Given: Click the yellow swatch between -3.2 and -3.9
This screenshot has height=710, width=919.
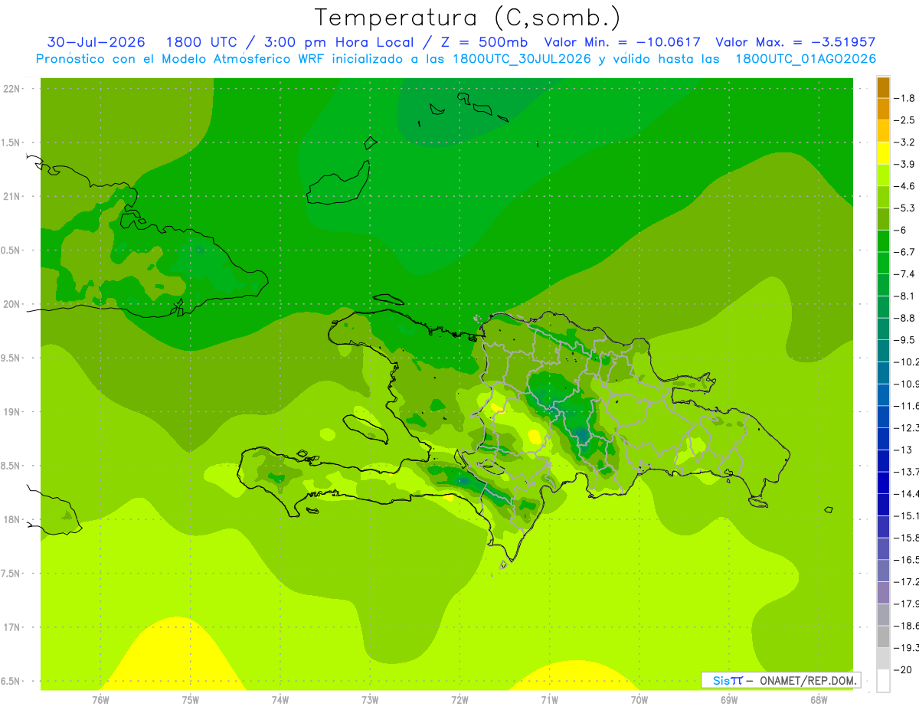Looking at the screenshot, I should pyautogui.click(x=883, y=153).
